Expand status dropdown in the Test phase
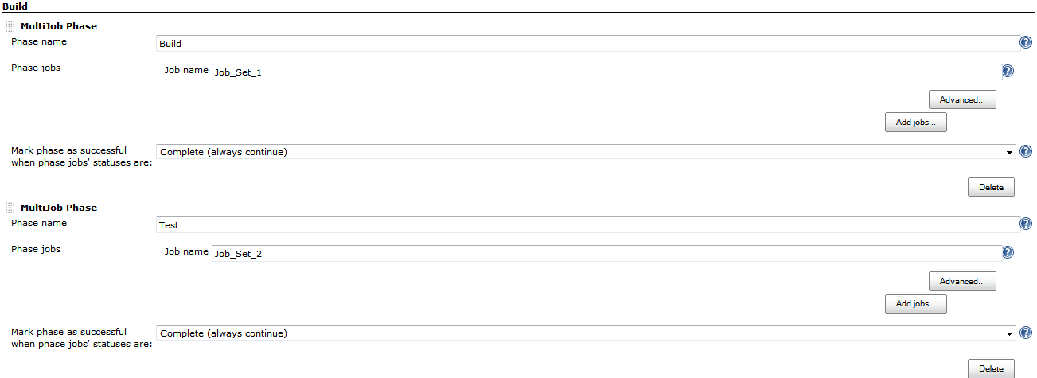This screenshot has width=1037, height=378. click(587, 333)
